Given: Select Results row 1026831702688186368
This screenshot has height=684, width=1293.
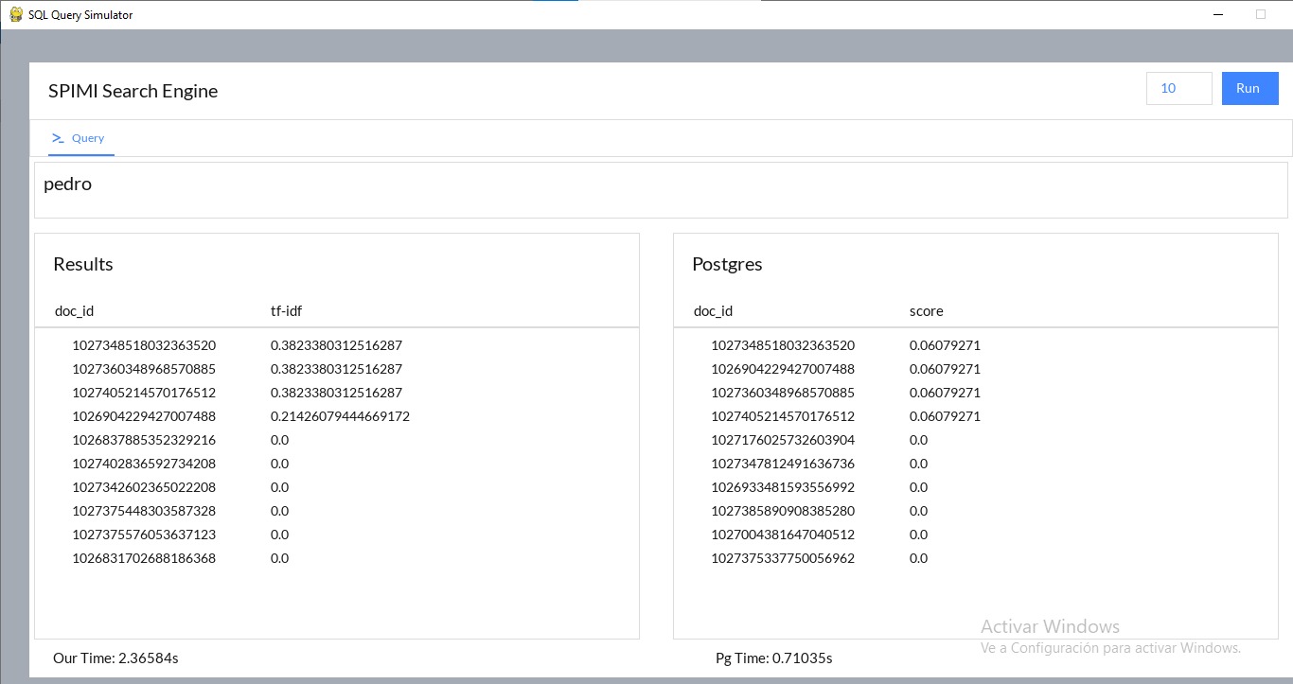Looking at the screenshot, I should [337, 558].
